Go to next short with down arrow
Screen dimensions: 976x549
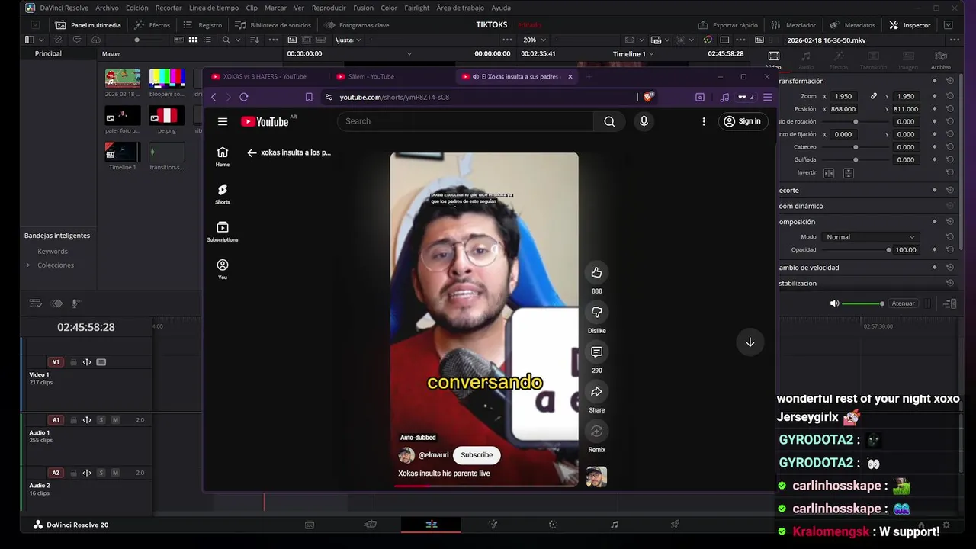750,342
